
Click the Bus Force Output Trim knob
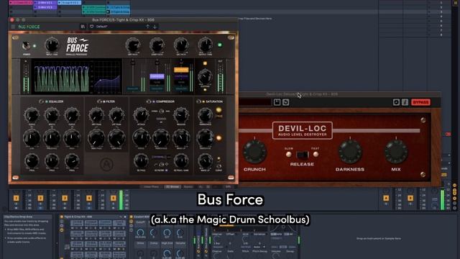[x=205, y=45]
